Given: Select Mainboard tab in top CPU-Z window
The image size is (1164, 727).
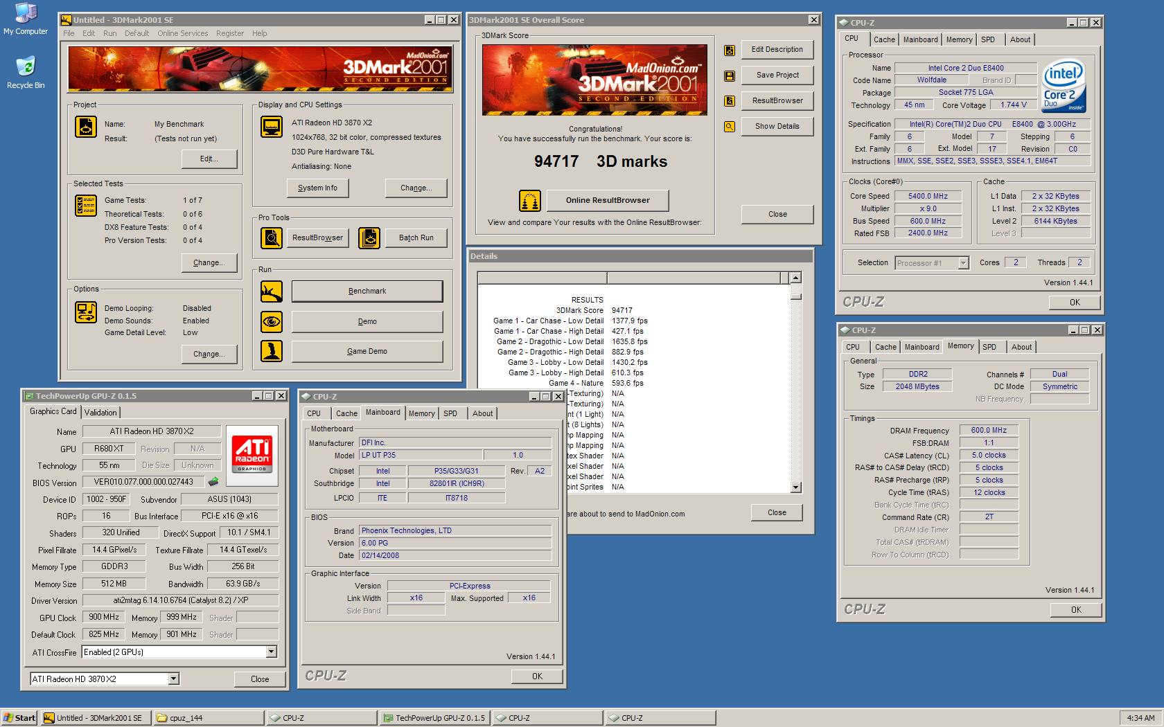Looking at the screenshot, I should pyautogui.click(x=921, y=40).
